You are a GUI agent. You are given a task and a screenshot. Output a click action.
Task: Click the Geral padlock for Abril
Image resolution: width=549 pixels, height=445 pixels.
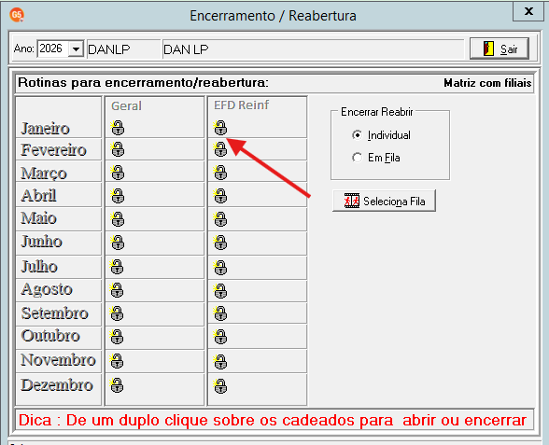click(x=118, y=196)
